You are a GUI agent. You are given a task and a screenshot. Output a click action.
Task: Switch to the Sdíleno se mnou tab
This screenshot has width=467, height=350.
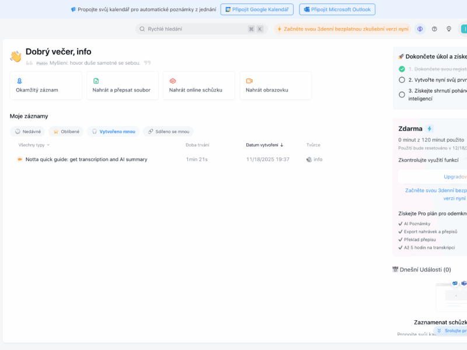[x=168, y=131]
